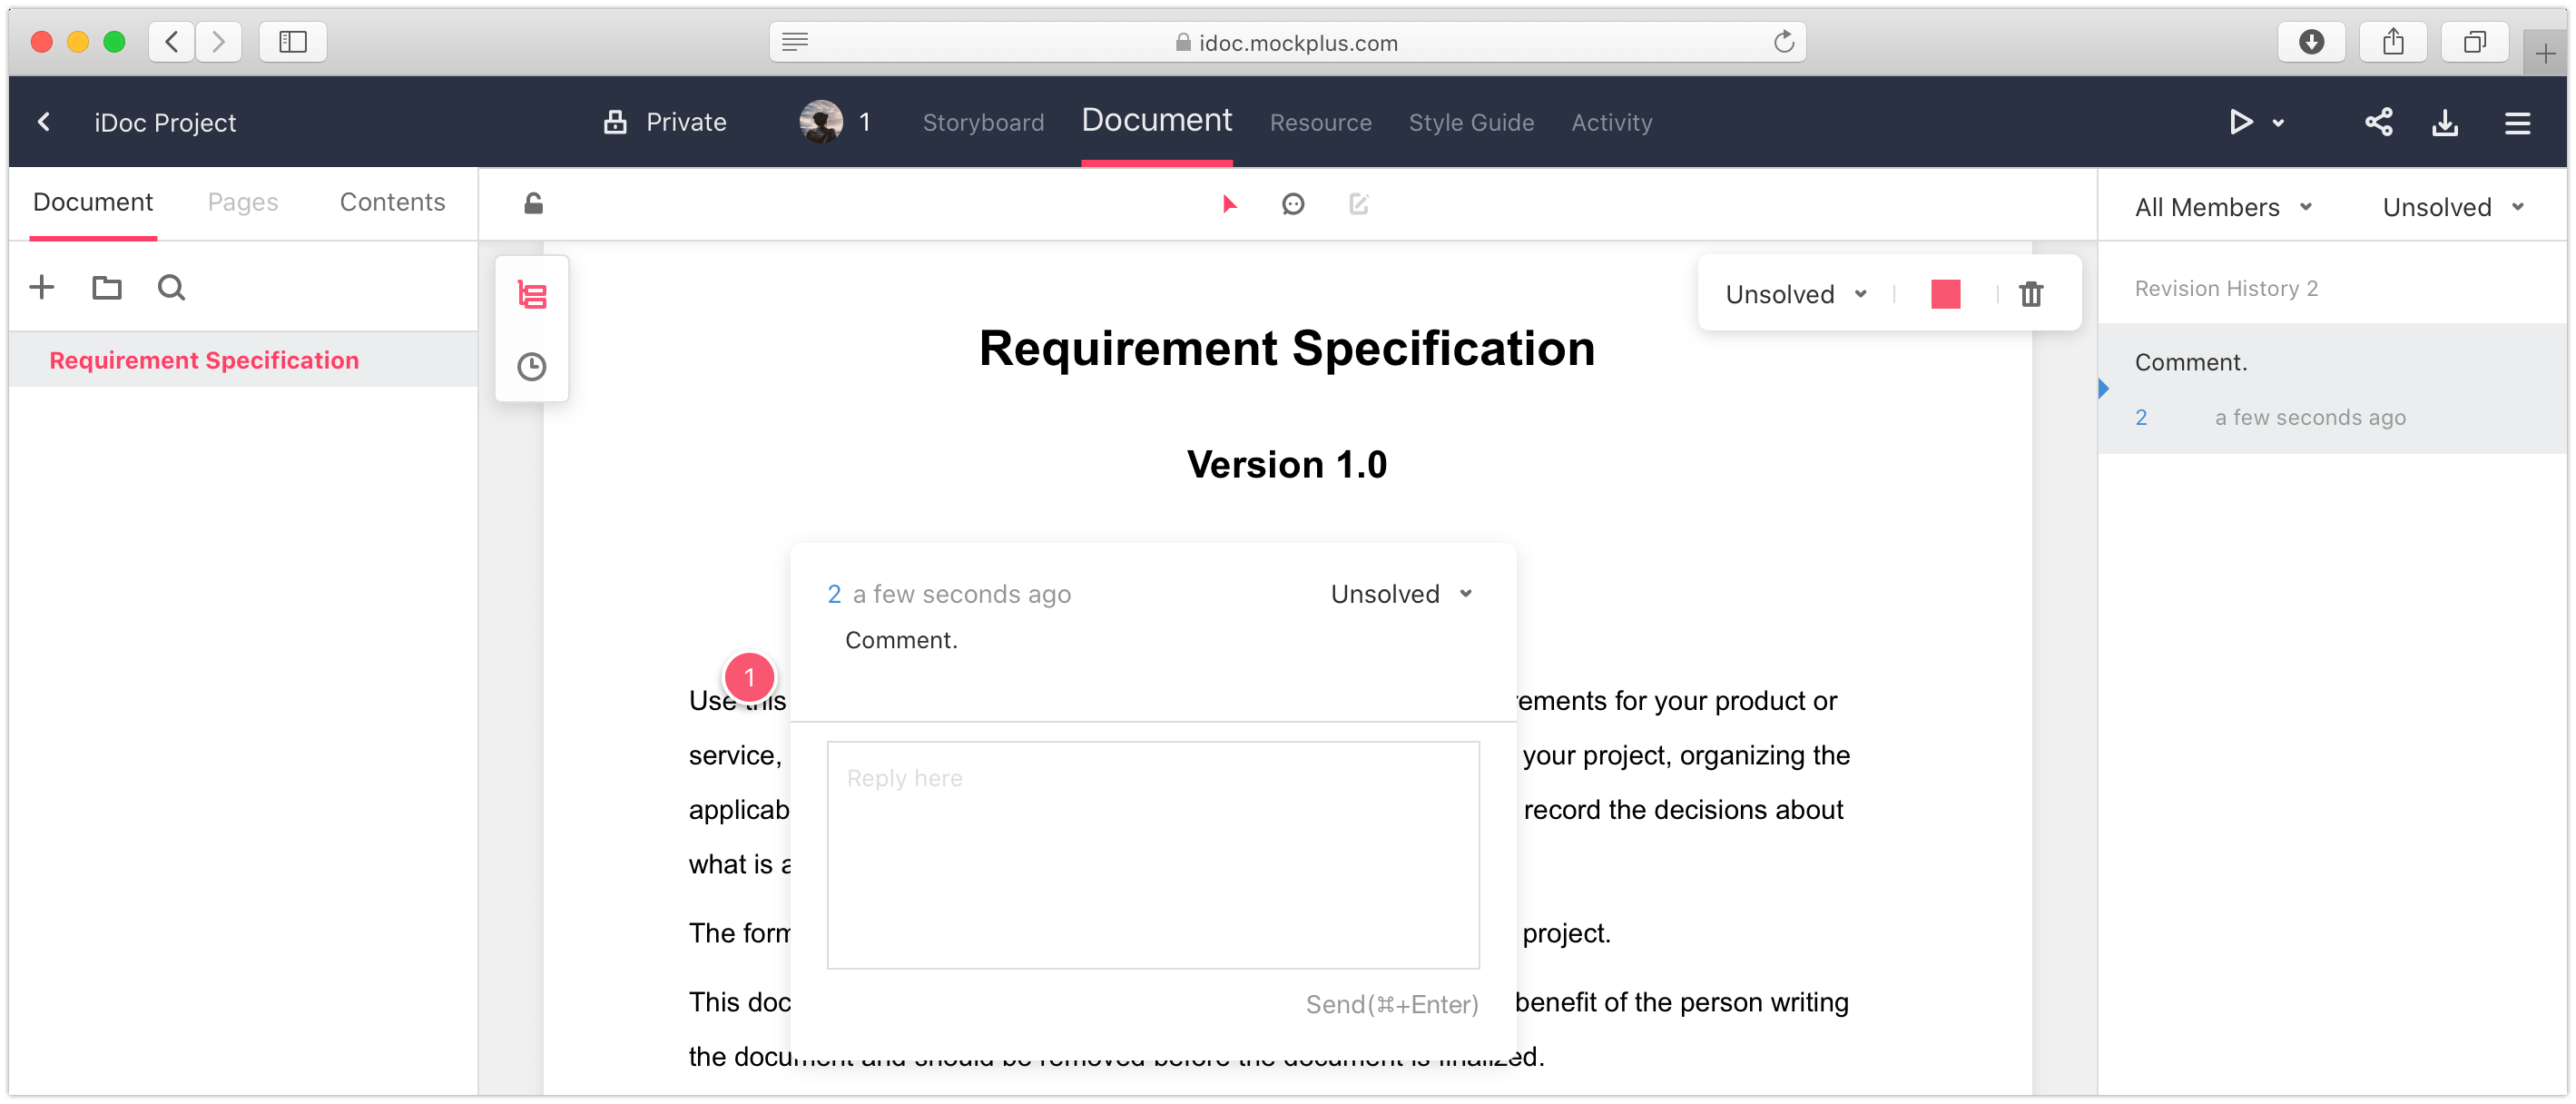2576x1104 pixels.
Task: Delete comment with the trash icon
Action: pyautogui.click(x=2031, y=294)
